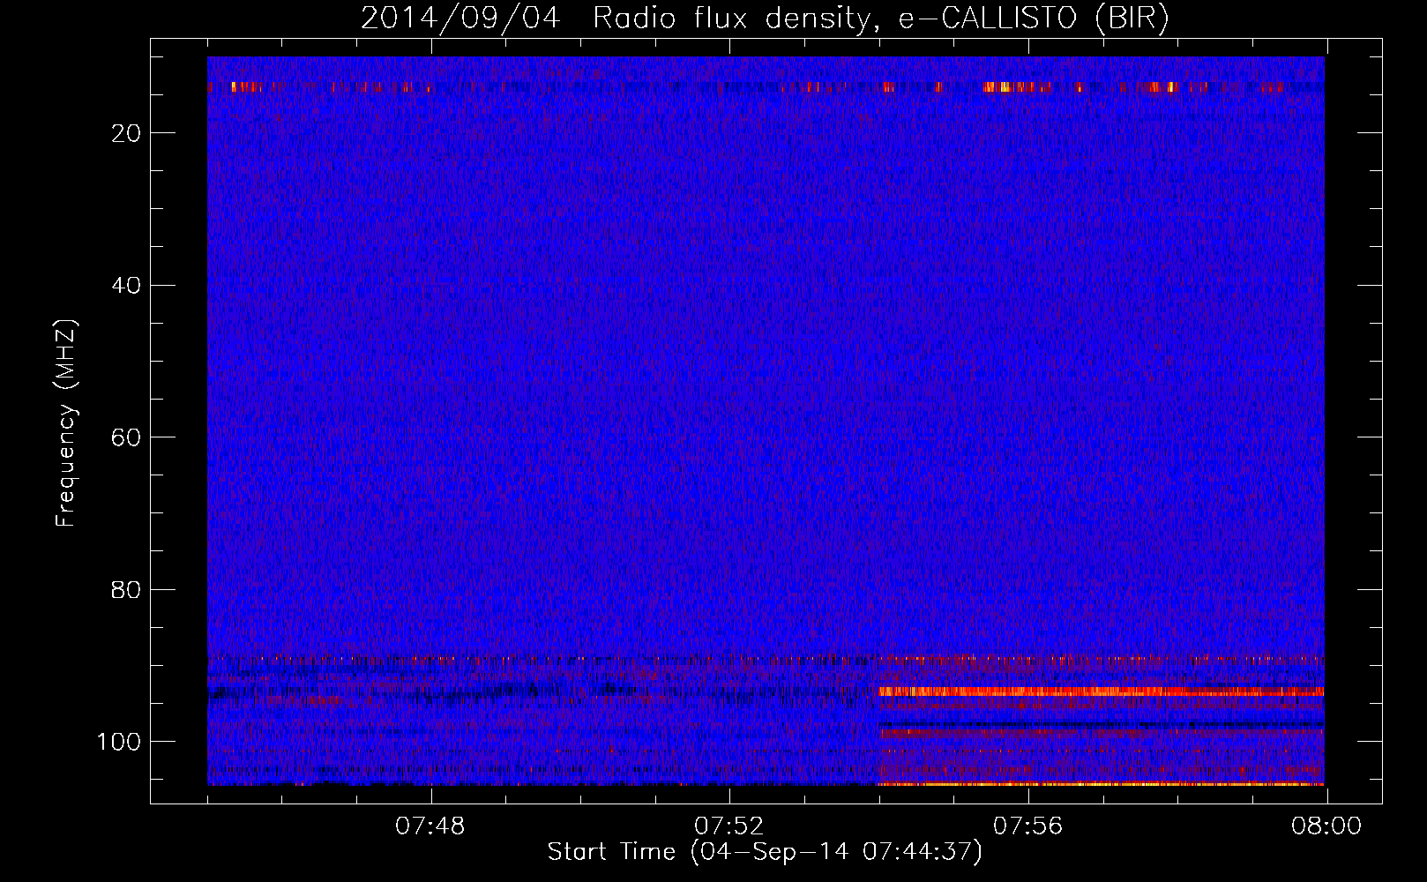Image resolution: width=1427 pixels, height=882 pixels.
Task: Click the '100' frequency tick label
Action: click(119, 742)
